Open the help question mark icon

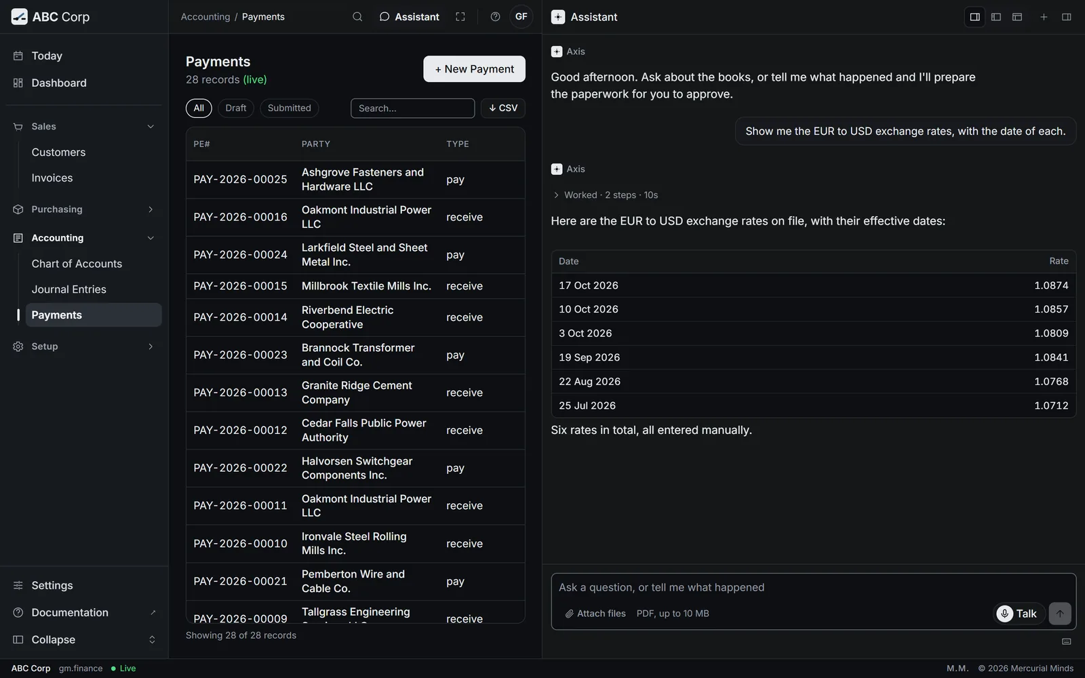pyautogui.click(x=496, y=17)
